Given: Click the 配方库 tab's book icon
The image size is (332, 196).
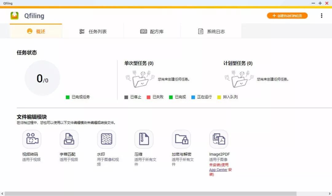Looking at the screenshot, I should click(x=144, y=32).
